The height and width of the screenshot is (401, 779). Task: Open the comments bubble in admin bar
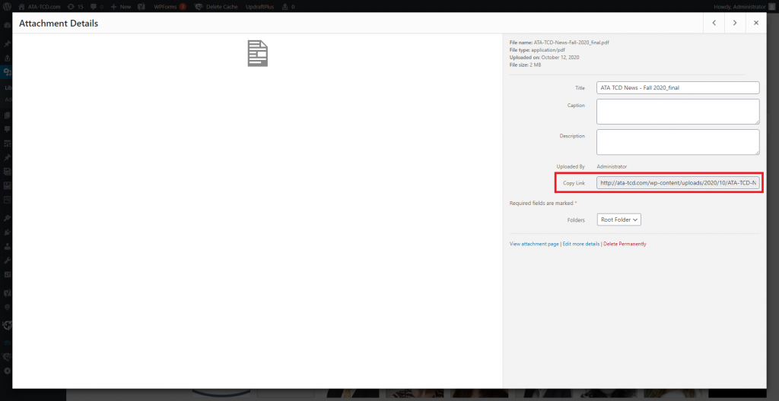(97, 6)
